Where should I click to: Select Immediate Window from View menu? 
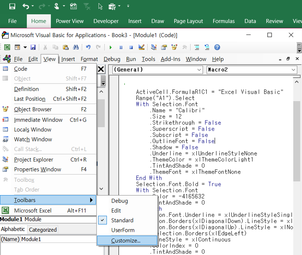[x=38, y=120]
